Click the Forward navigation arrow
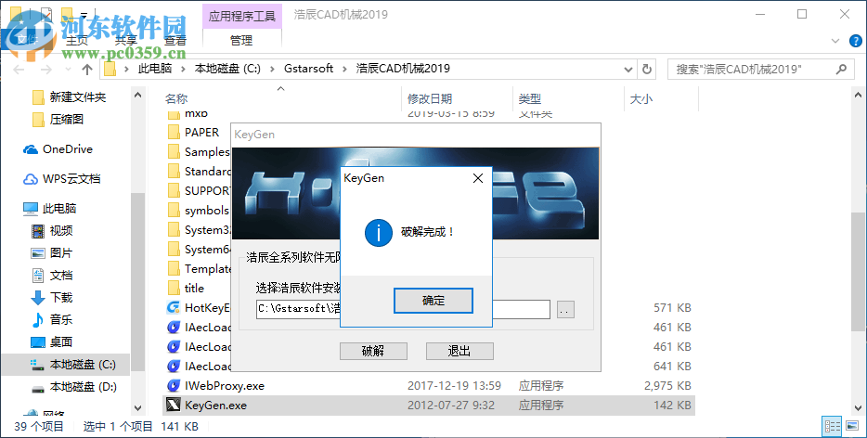Viewport: 867px width, 438px height. [45, 69]
